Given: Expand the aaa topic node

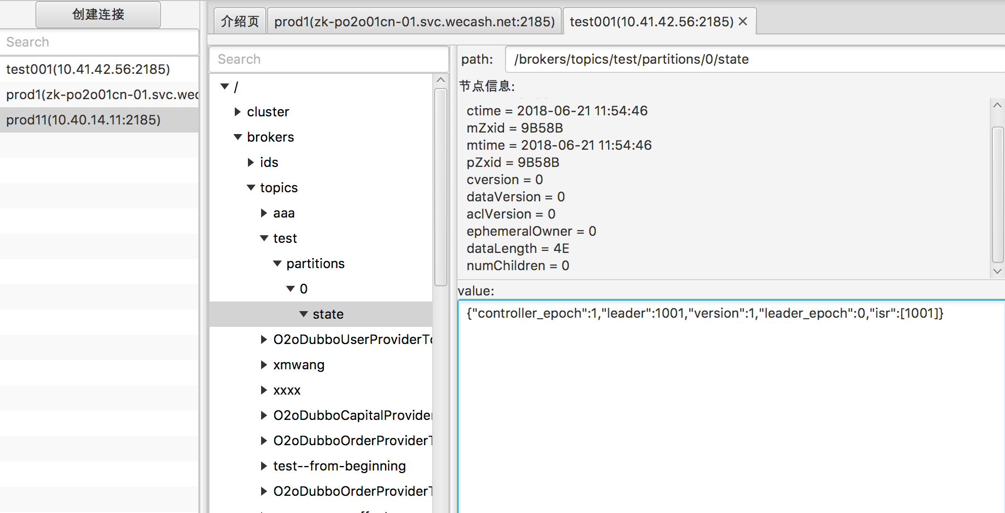Looking at the screenshot, I should pos(264,213).
